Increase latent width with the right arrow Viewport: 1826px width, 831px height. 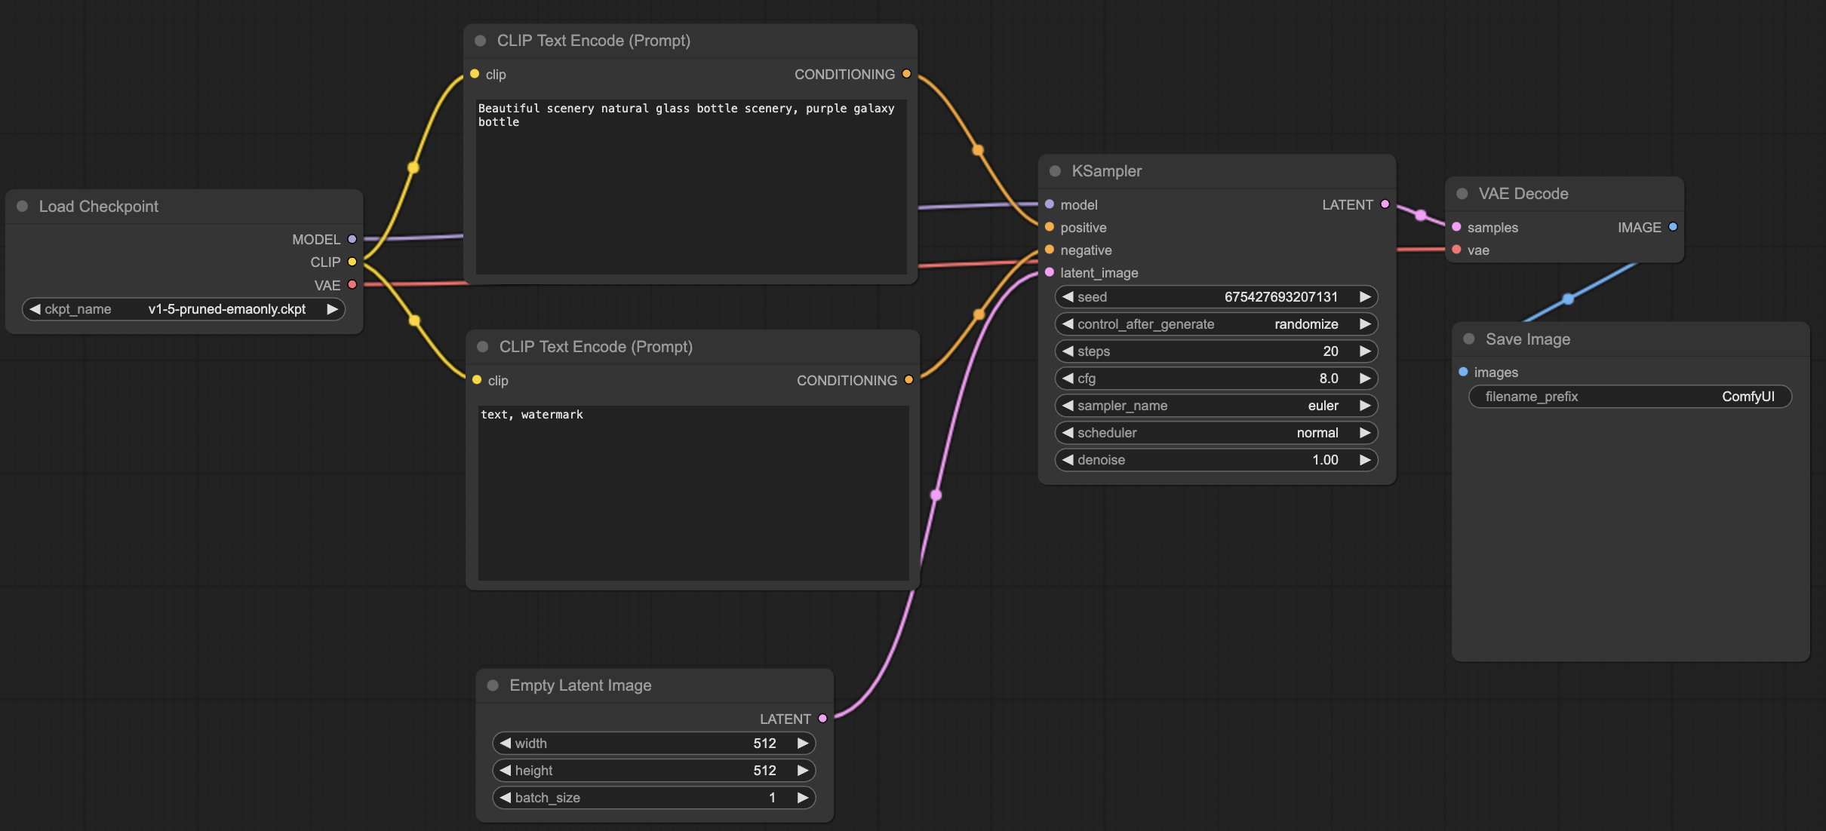click(x=803, y=744)
